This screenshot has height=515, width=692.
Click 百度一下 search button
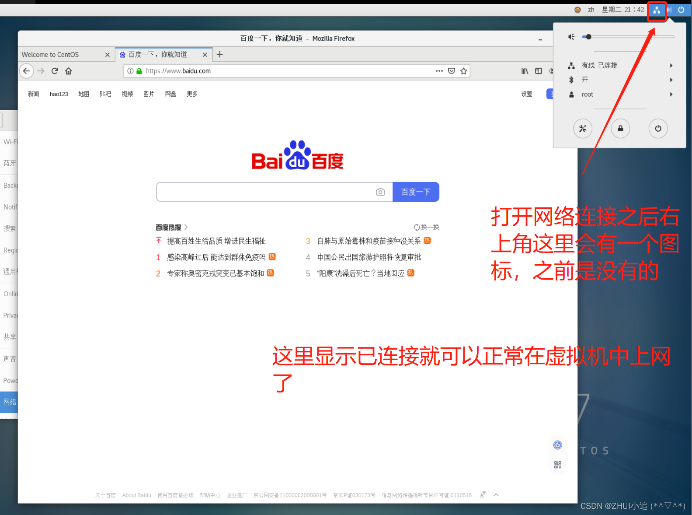416,192
